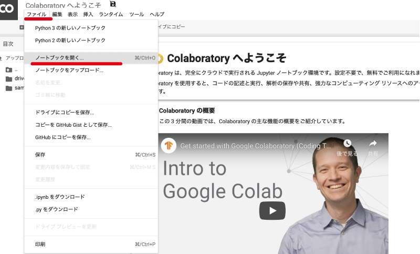The image size is (420, 254).
Task: Open the parent folder '..' icon
Action: [9, 70]
